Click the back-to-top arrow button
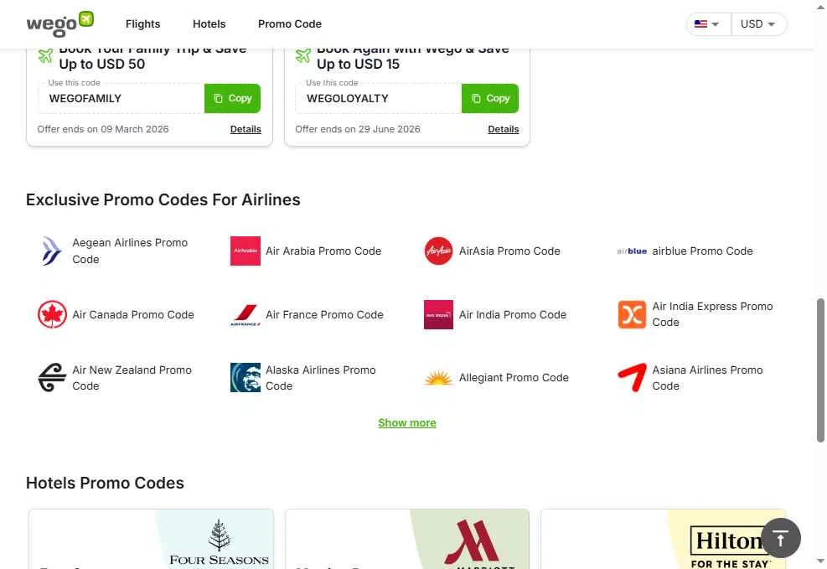 781,538
